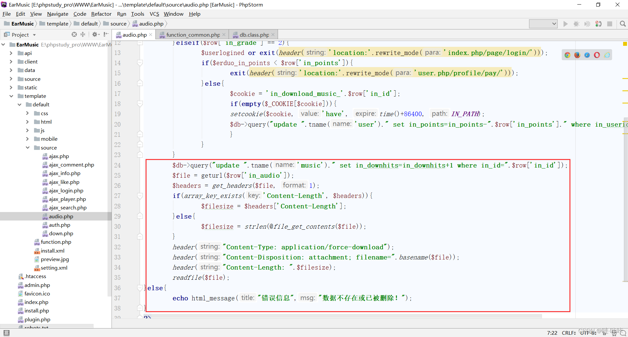Expand the api folder

pyautogui.click(x=11, y=53)
